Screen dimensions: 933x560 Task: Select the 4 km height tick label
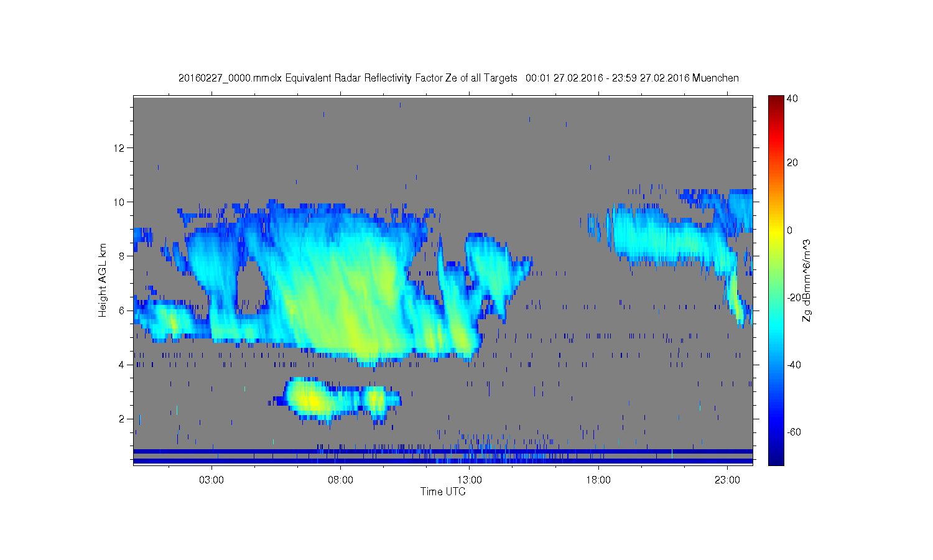click(123, 365)
